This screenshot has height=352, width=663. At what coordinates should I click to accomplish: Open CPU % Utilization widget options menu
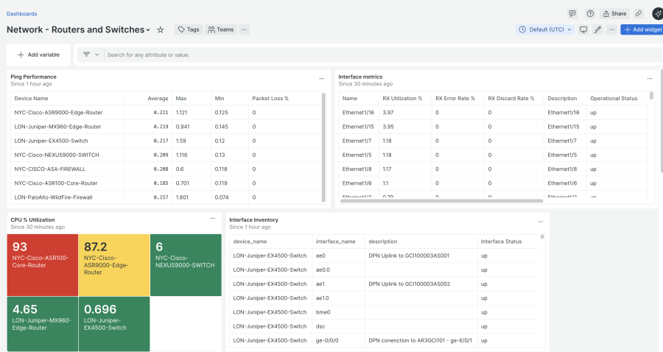pos(213,219)
